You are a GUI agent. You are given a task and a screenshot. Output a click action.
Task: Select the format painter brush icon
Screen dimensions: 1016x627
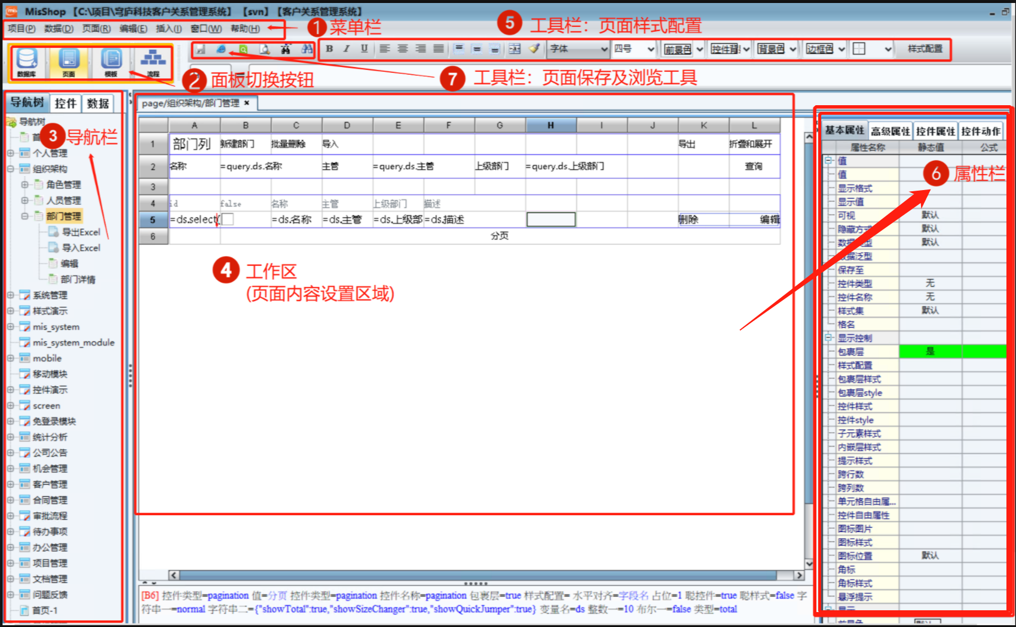[534, 49]
